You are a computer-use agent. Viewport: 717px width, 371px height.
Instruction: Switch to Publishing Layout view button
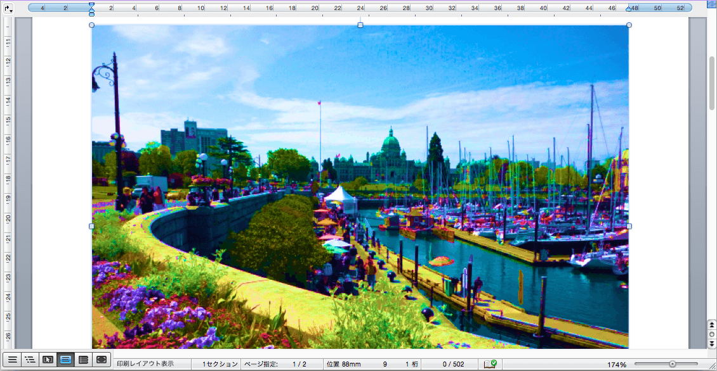[x=48, y=360]
